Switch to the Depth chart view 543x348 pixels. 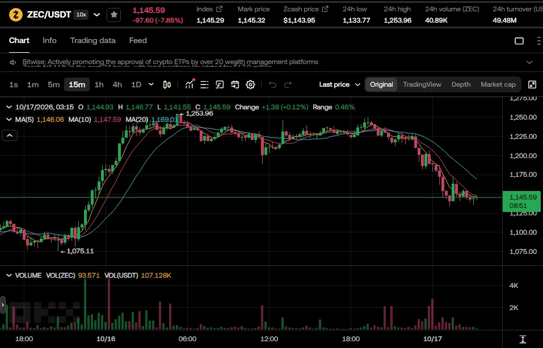click(461, 84)
